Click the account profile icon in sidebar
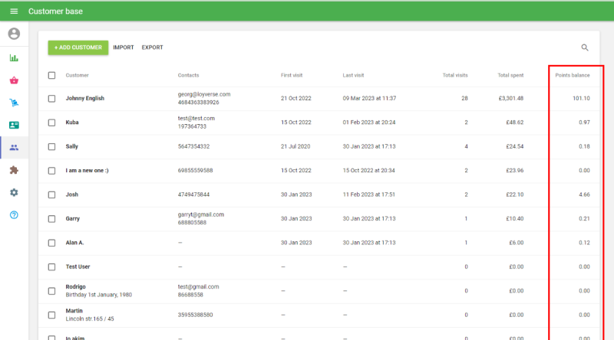Viewport: 614px width, 340px height. pos(14,34)
